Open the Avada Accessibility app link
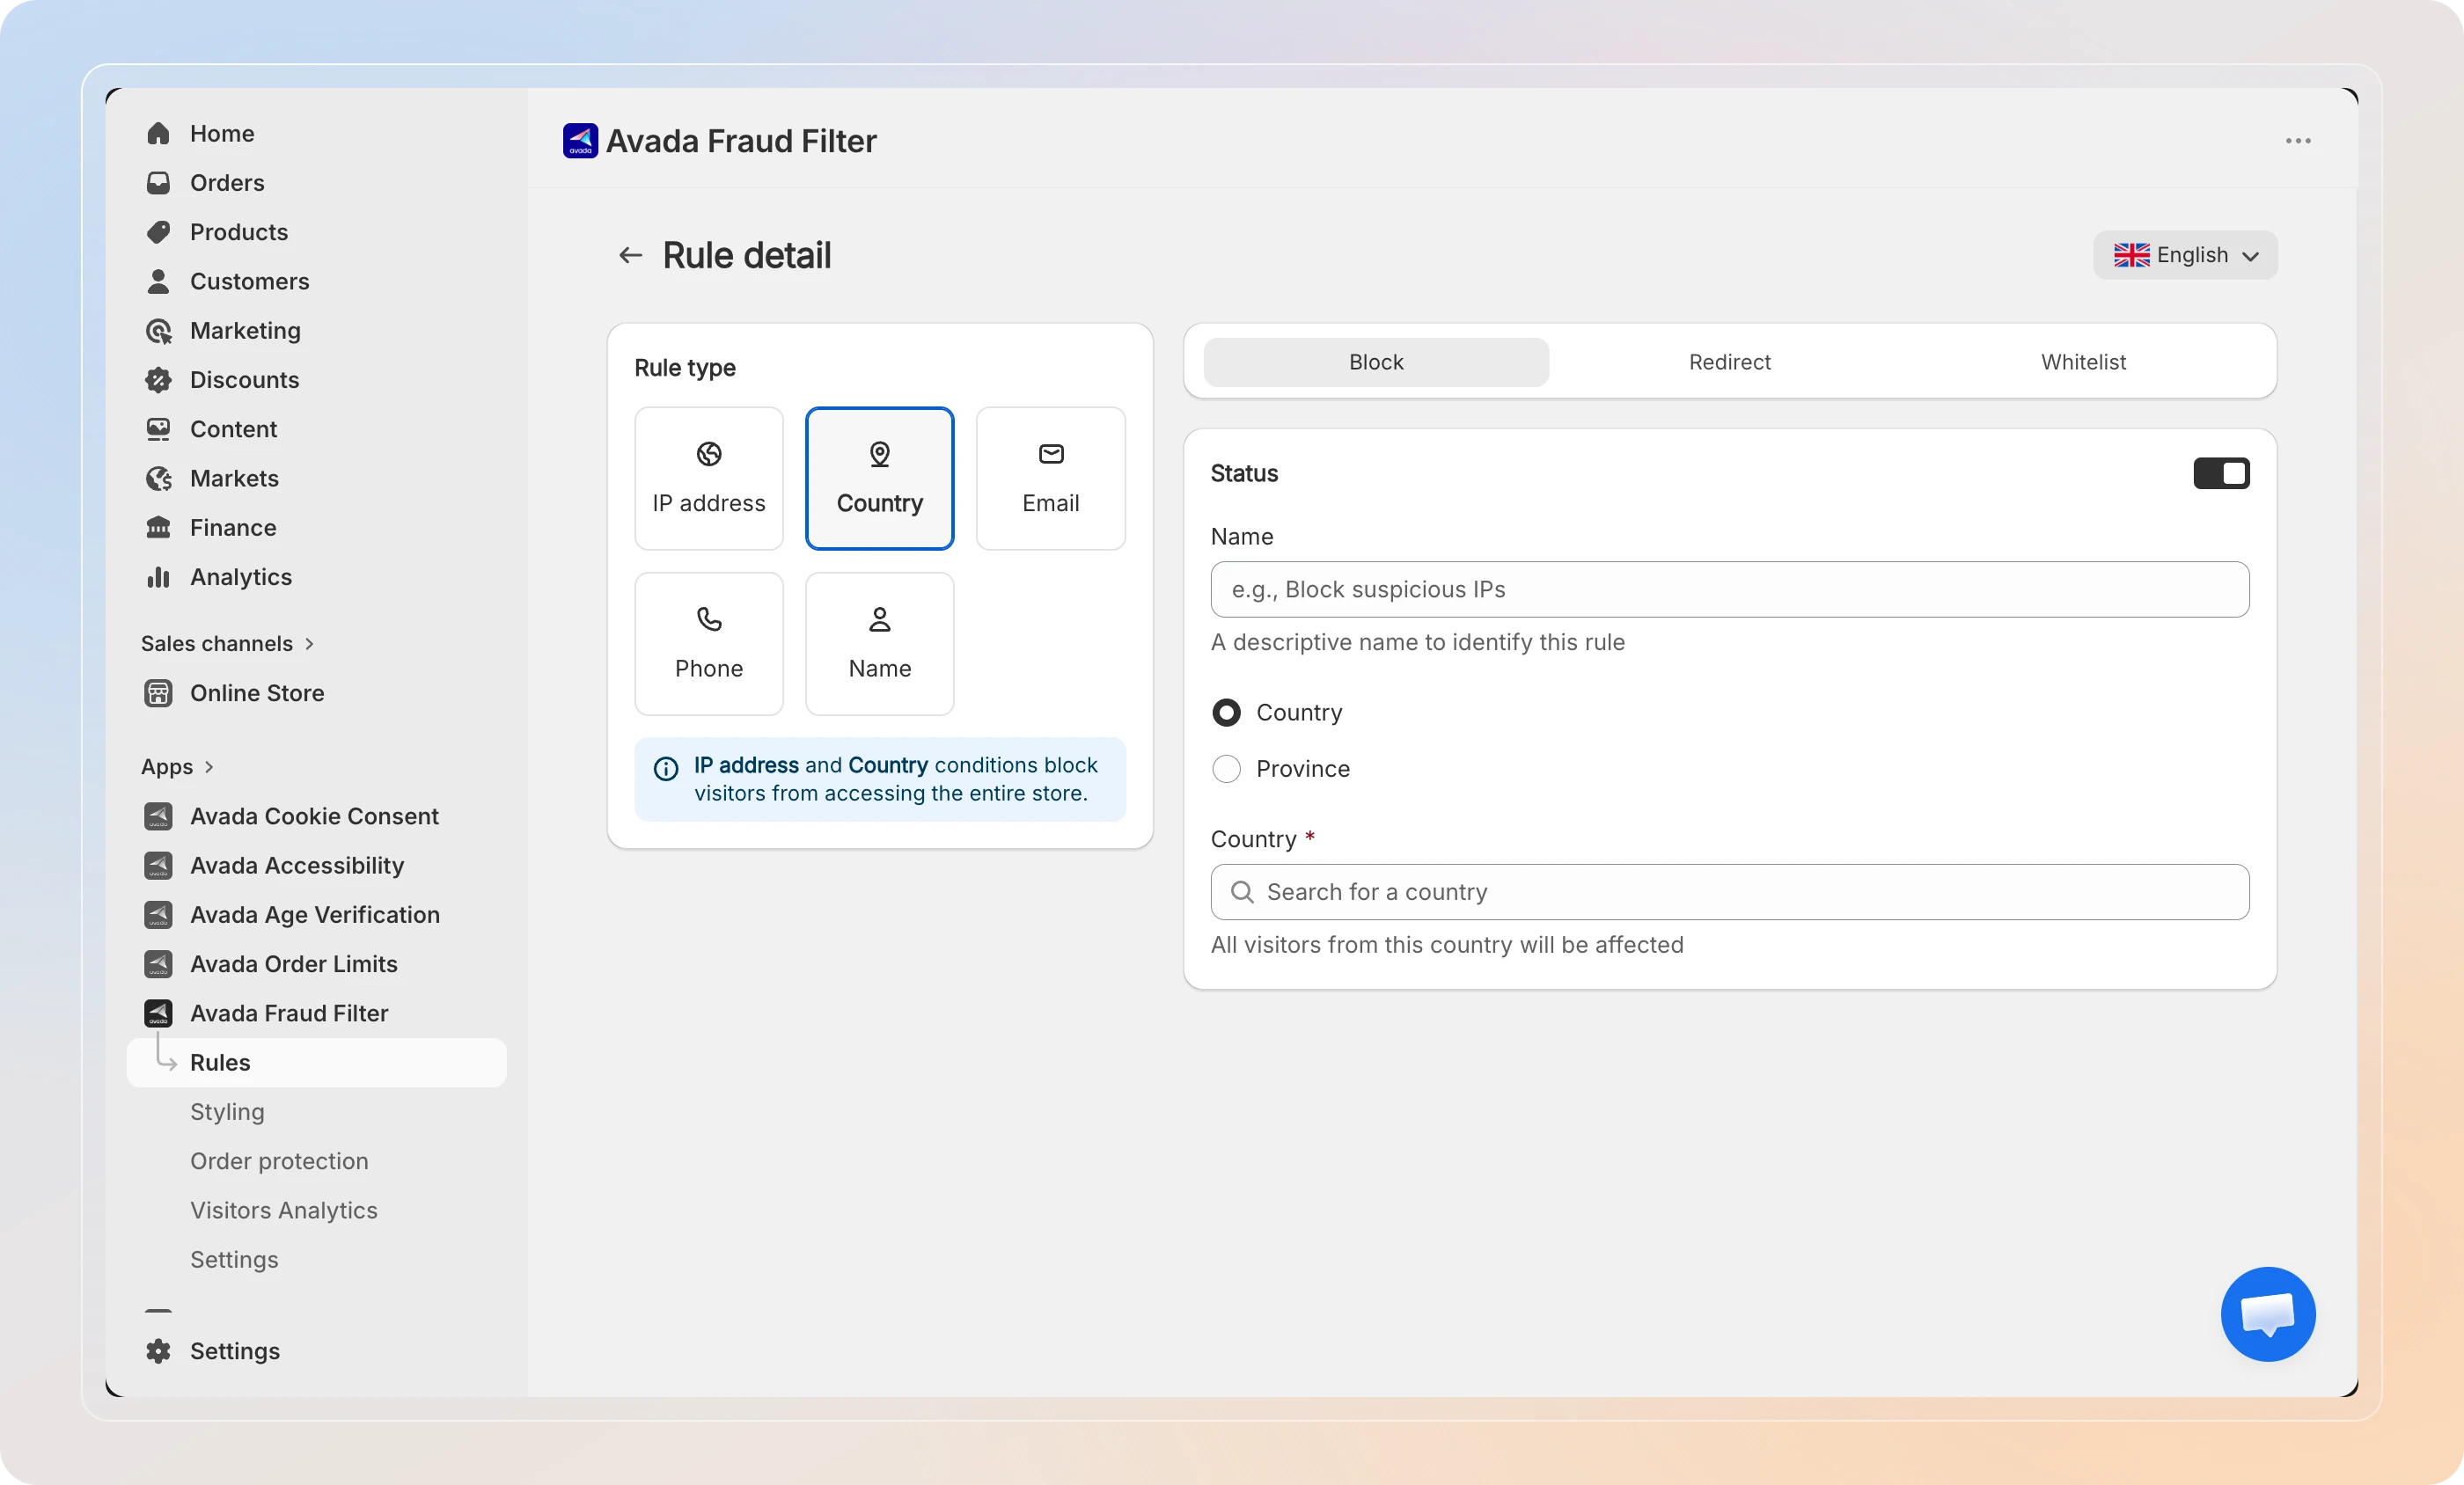Screen dimensions: 2464x1485 coord(297,866)
